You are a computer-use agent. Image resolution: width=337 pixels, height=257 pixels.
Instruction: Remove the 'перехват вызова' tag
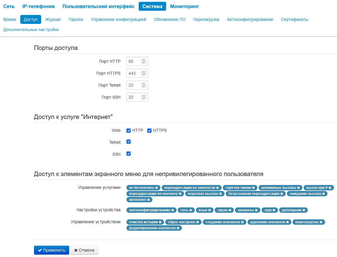(220, 194)
